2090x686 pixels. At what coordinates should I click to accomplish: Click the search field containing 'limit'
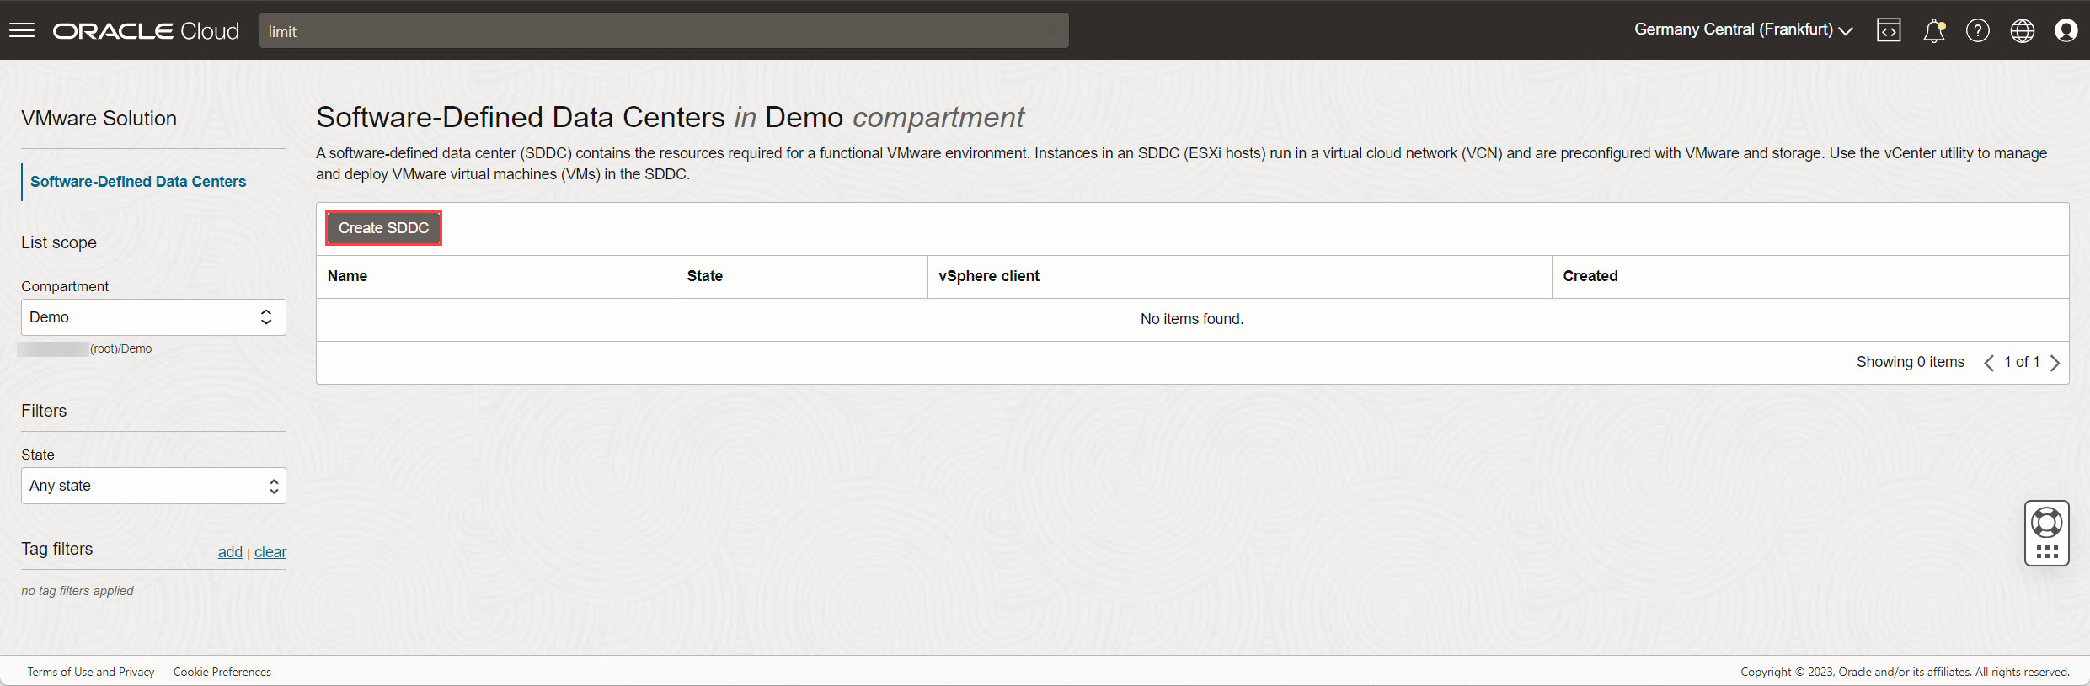(x=664, y=31)
